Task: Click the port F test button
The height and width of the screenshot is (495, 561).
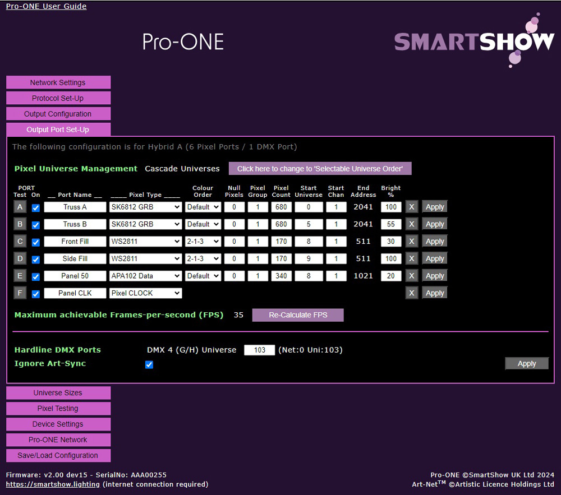Action: (19, 293)
